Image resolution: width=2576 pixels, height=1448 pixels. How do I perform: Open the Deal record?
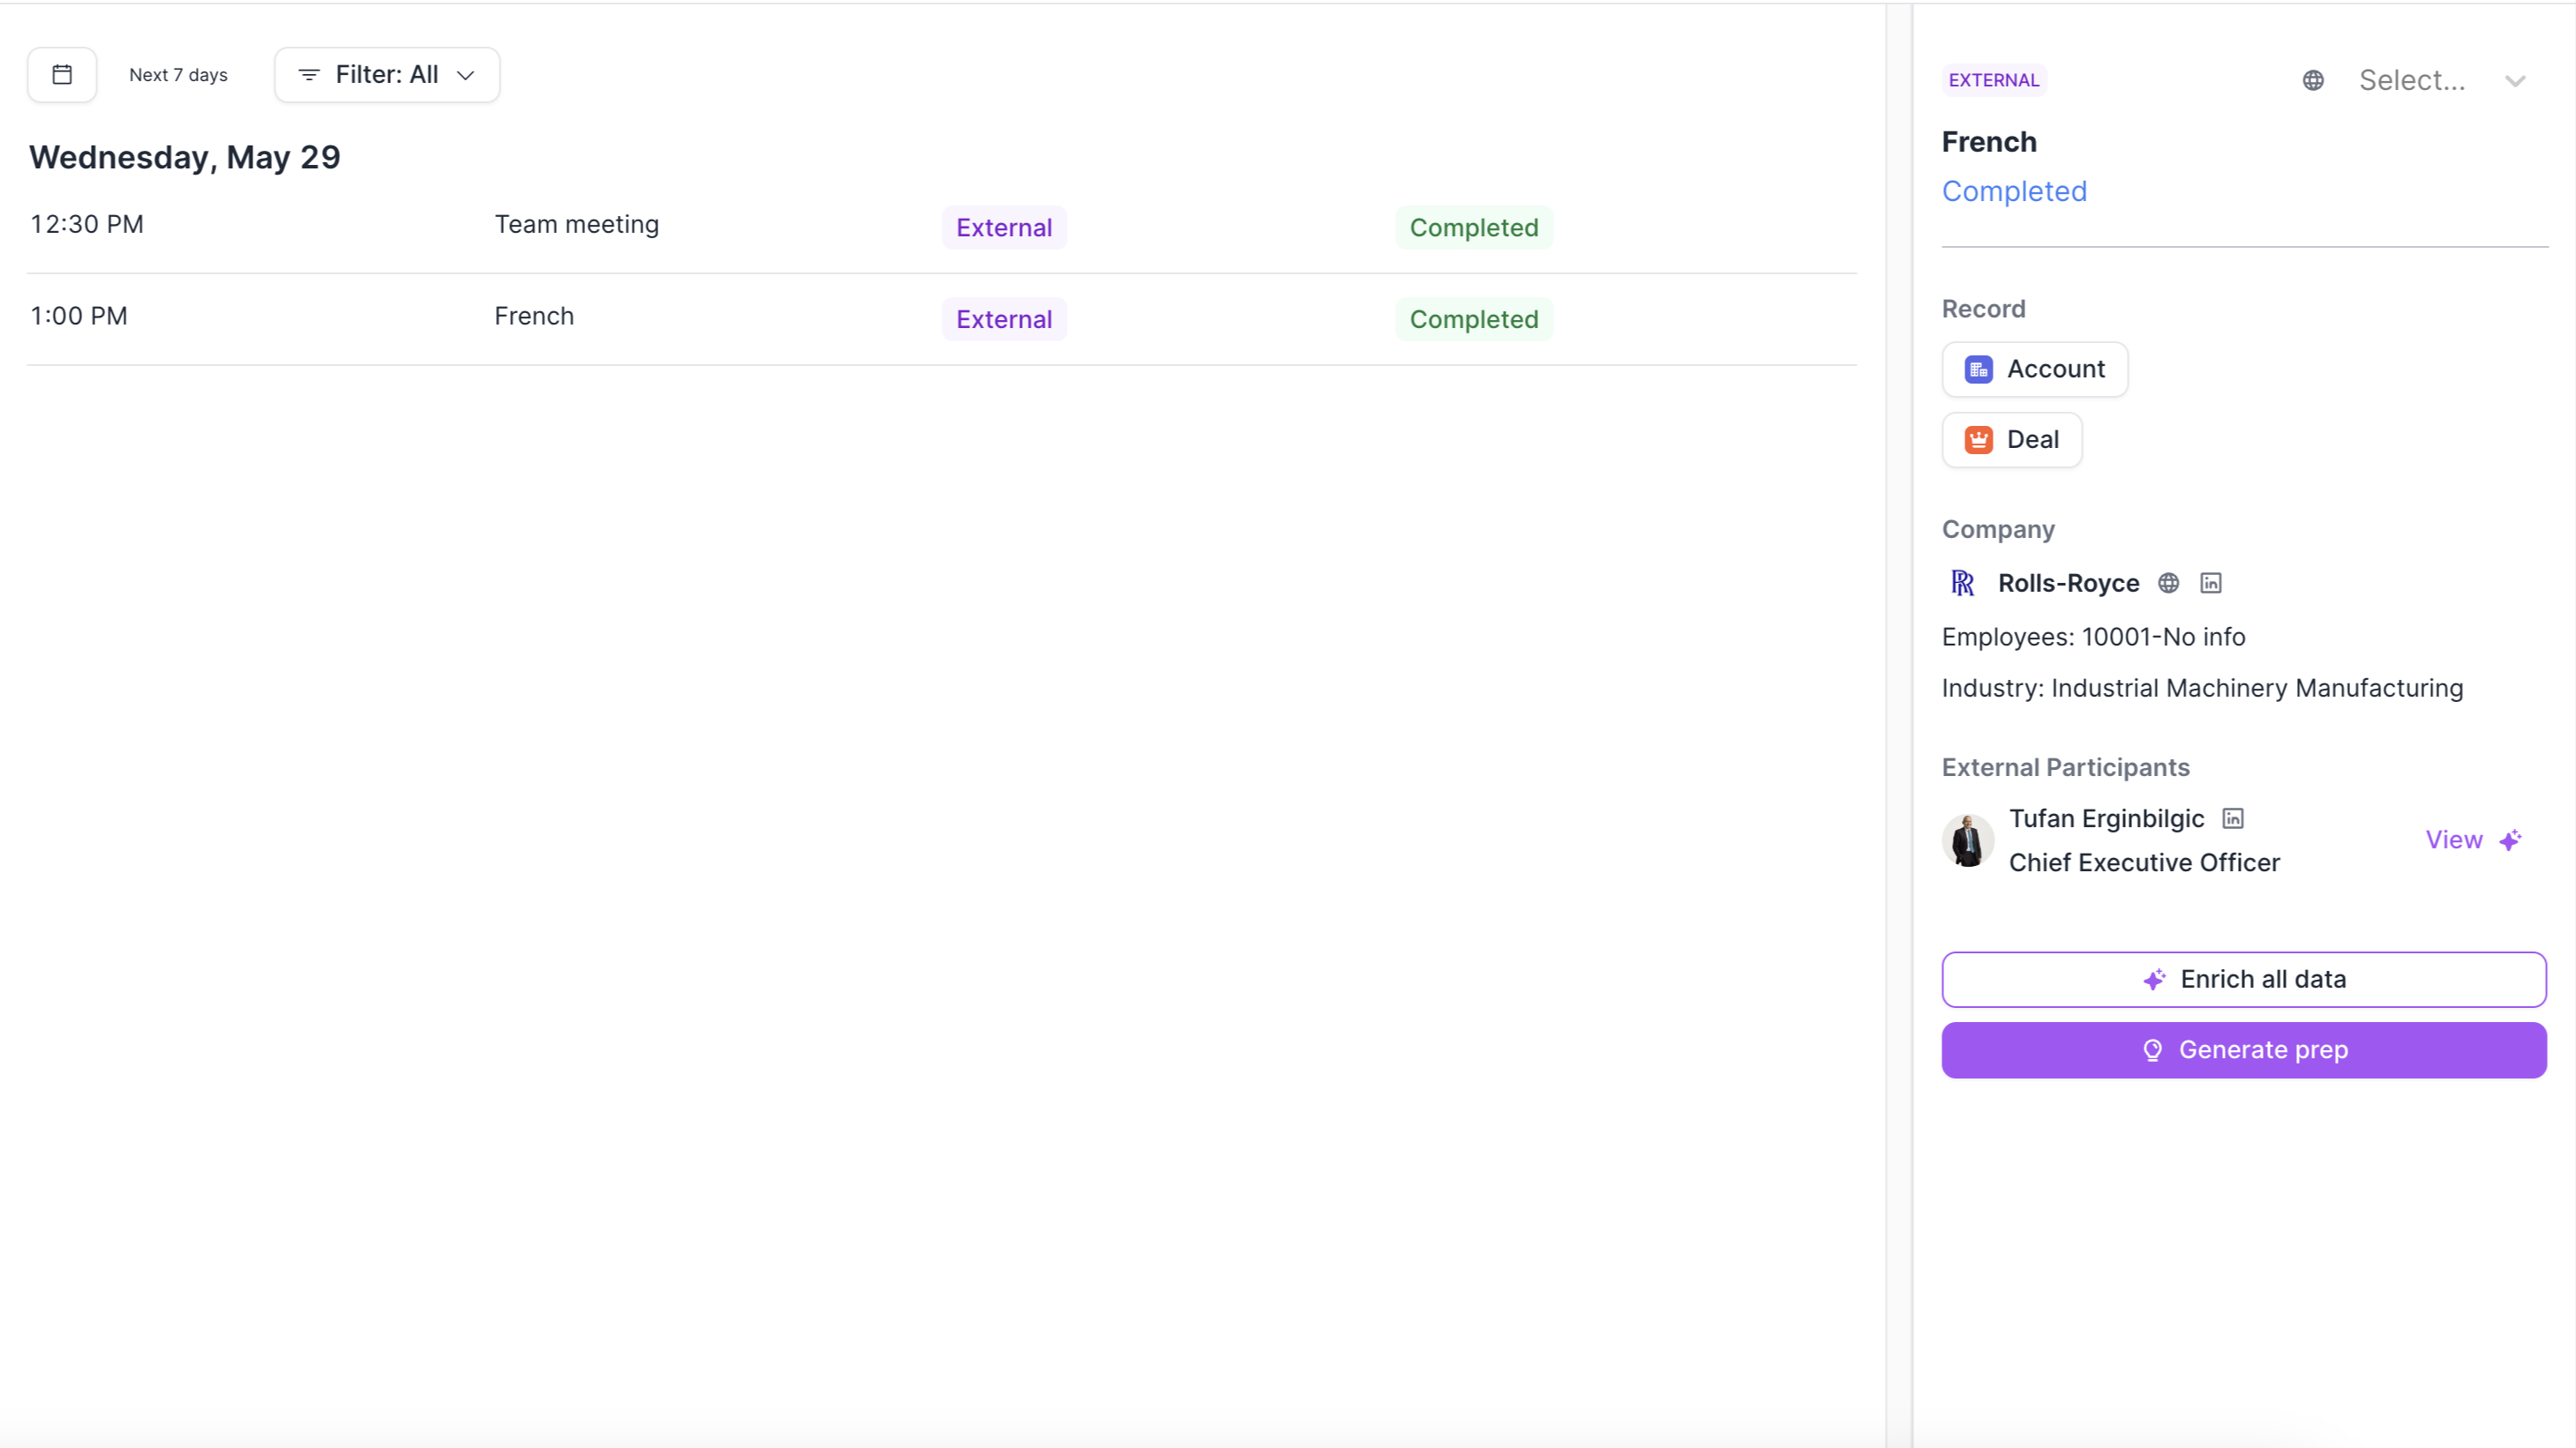pos(2011,440)
